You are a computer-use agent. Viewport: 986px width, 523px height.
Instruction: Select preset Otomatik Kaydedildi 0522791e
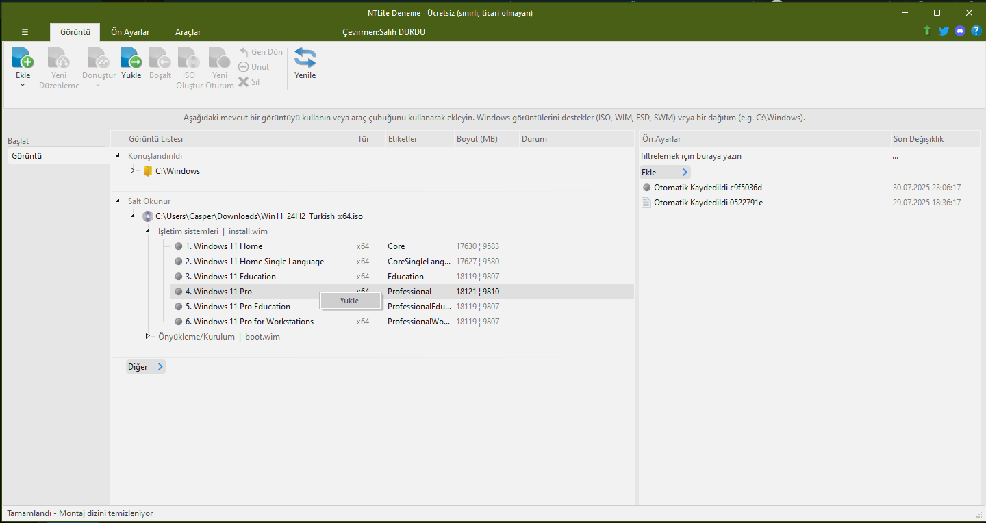(708, 203)
